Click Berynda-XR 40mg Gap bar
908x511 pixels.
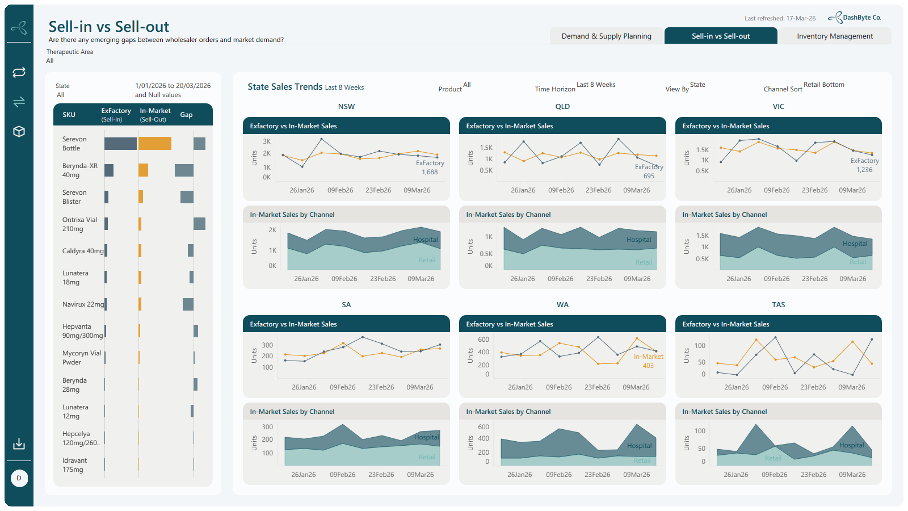tap(184, 170)
